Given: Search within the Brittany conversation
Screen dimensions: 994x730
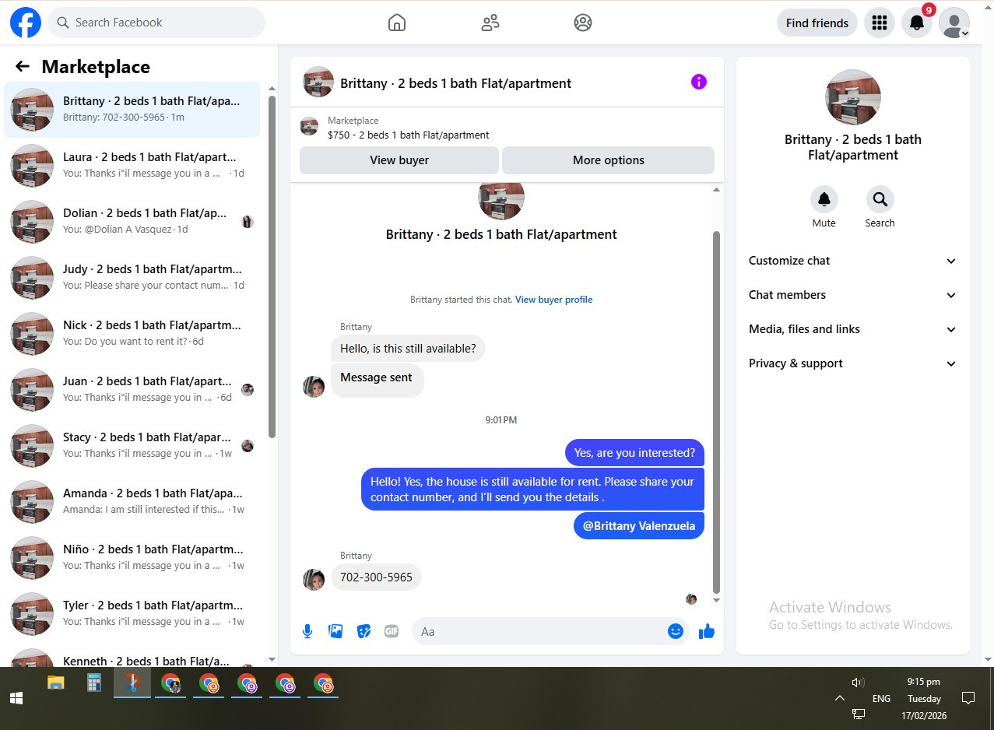Looking at the screenshot, I should coord(880,200).
